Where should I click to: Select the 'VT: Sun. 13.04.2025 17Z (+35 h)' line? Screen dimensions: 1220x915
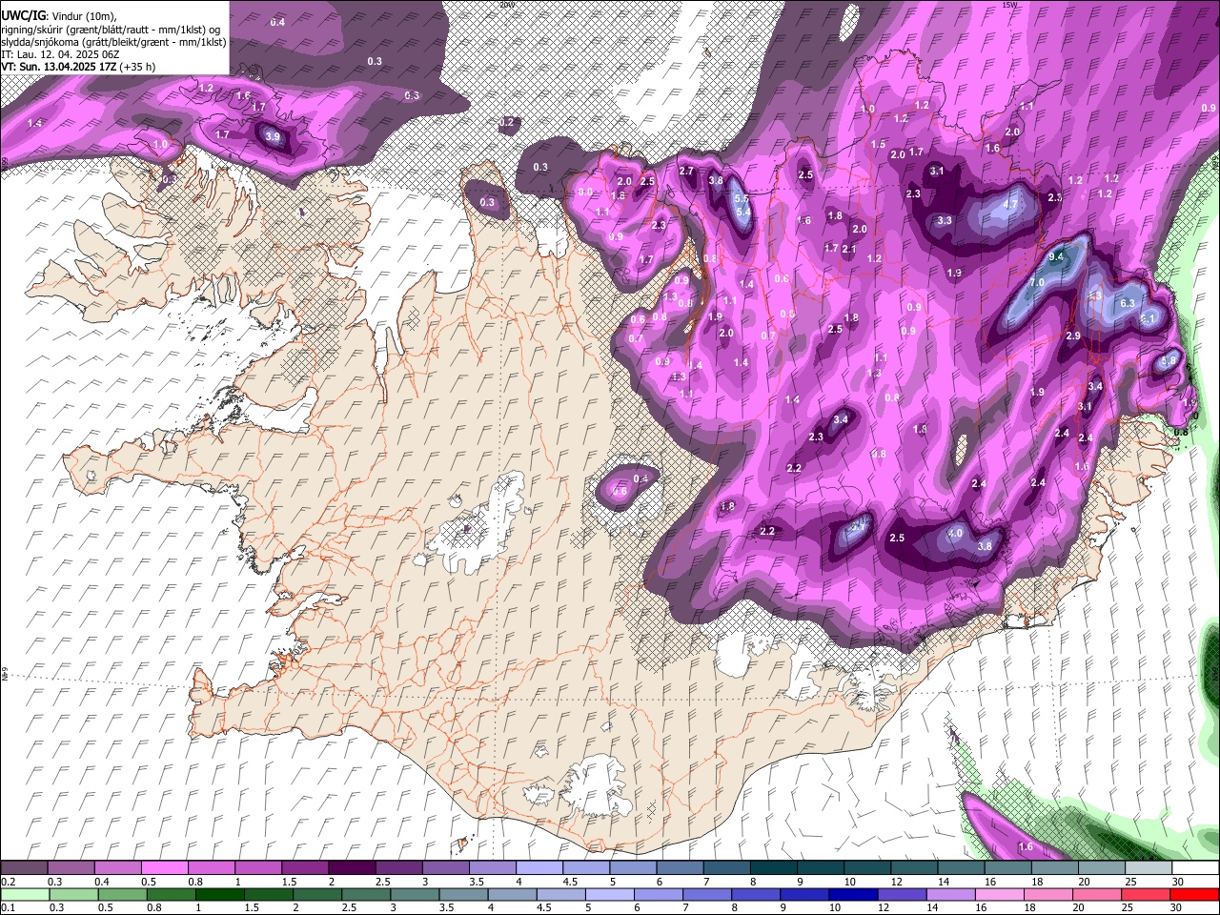coord(78,67)
